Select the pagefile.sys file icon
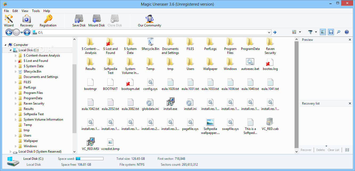Screen dimensions: 355x171 (190, 122)
